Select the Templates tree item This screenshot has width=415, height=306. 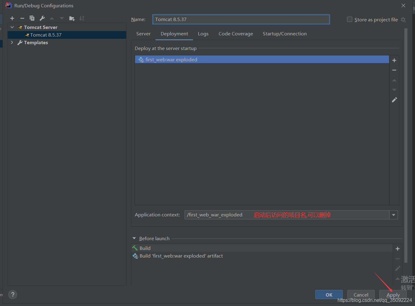(x=67, y=42)
